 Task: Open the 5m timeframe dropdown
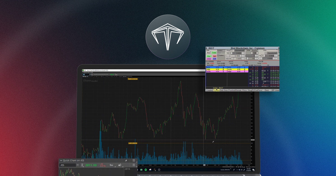(111, 165)
